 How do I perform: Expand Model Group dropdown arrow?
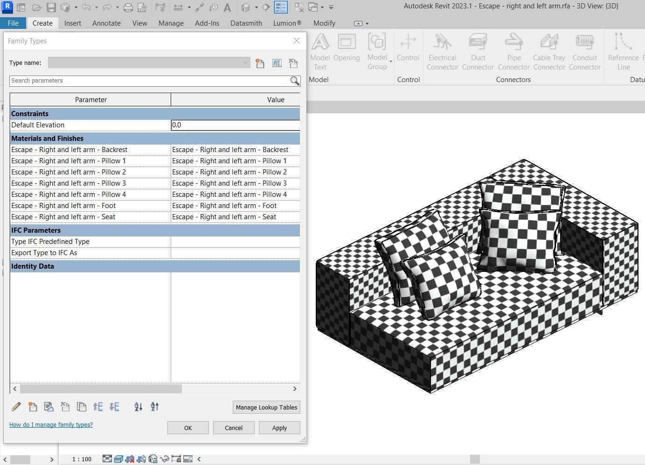(390, 62)
